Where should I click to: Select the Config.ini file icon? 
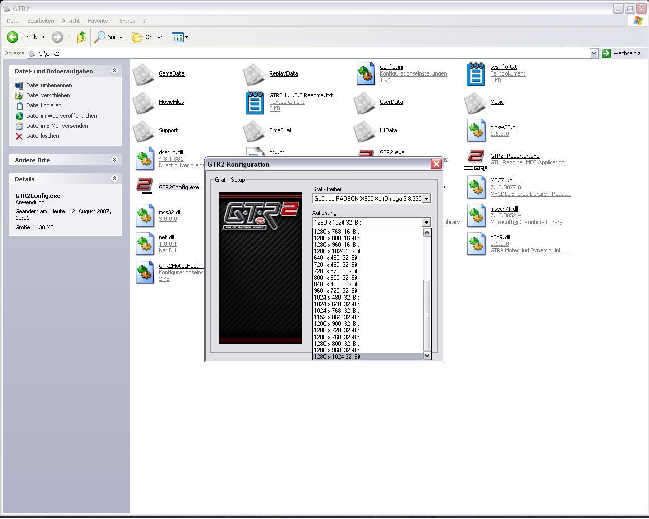[x=365, y=74]
